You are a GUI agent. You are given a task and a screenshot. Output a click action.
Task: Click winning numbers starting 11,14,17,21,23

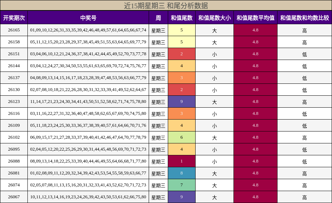click(88, 101)
